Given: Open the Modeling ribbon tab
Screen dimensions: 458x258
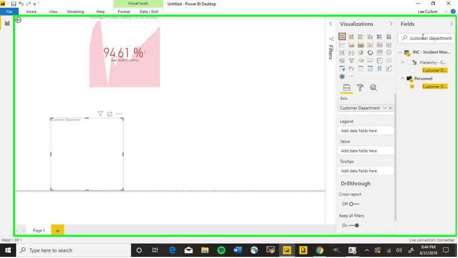Looking at the screenshot, I should (75, 11).
